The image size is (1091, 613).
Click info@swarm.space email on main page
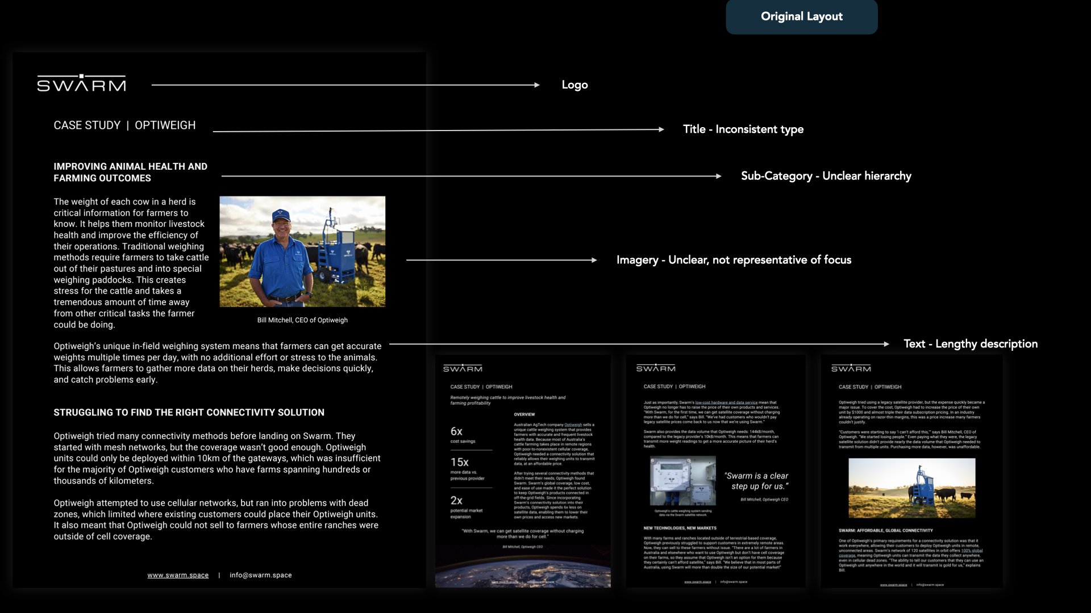tap(261, 575)
